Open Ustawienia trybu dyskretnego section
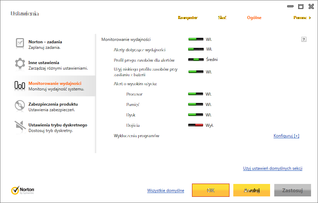This screenshot has height=203, width=318. click(54, 127)
